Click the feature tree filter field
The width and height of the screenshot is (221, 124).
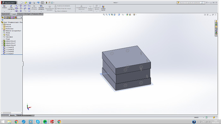tap(12, 20)
